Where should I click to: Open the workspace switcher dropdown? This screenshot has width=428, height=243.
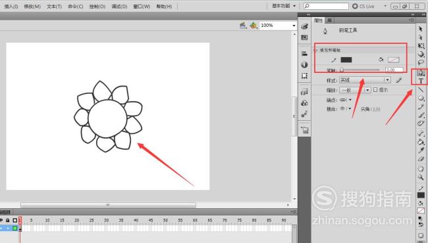click(284, 6)
